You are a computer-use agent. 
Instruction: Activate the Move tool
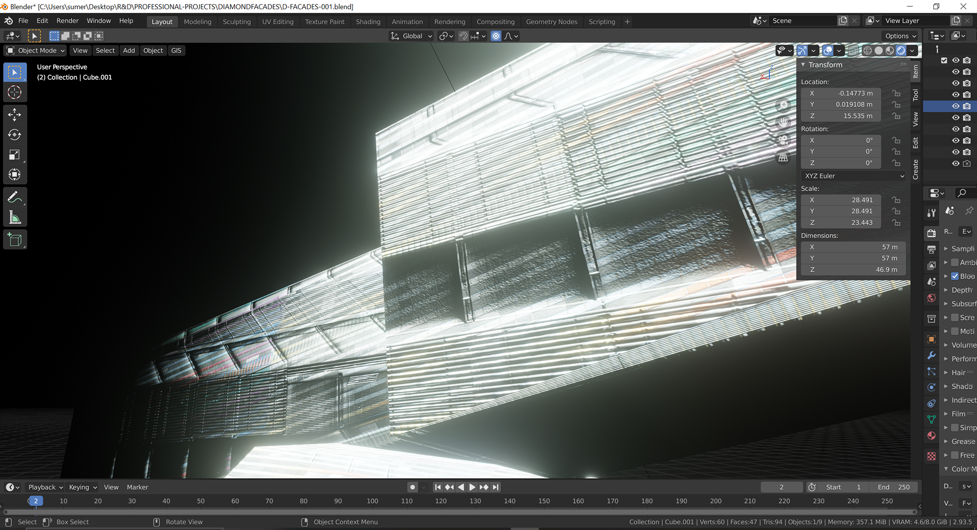pyautogui.click(x=15, y=115)
